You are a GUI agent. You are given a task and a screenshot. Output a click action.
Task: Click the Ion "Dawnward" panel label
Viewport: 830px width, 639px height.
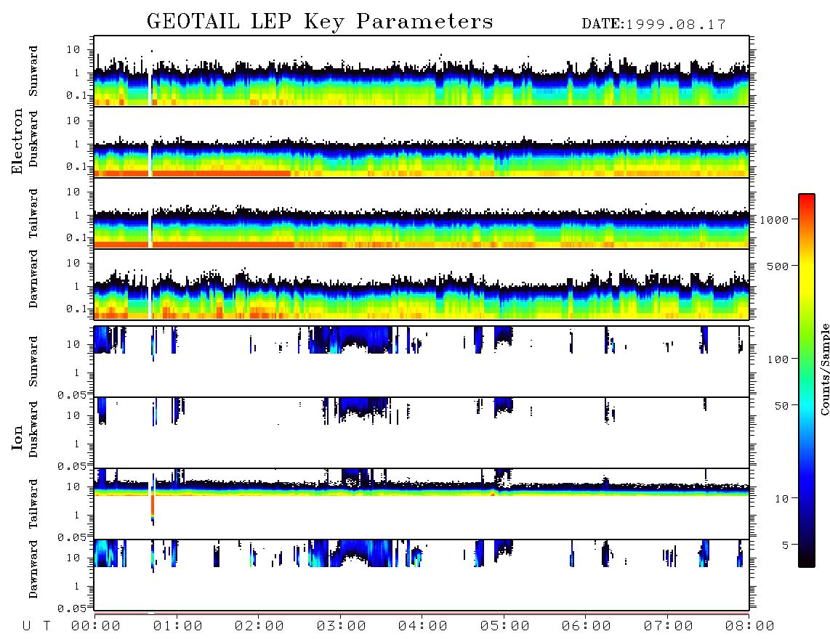(33, 569)
